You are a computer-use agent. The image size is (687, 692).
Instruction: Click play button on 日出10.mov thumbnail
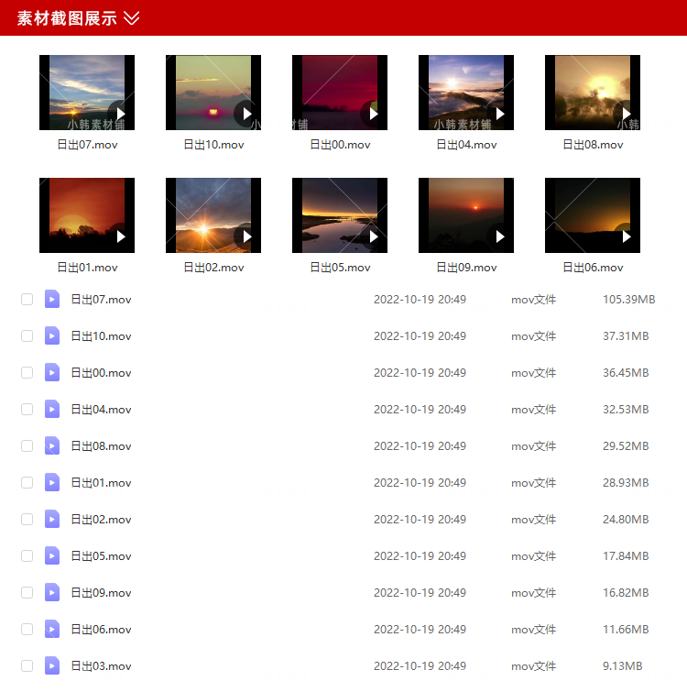[x=246, y=115]
